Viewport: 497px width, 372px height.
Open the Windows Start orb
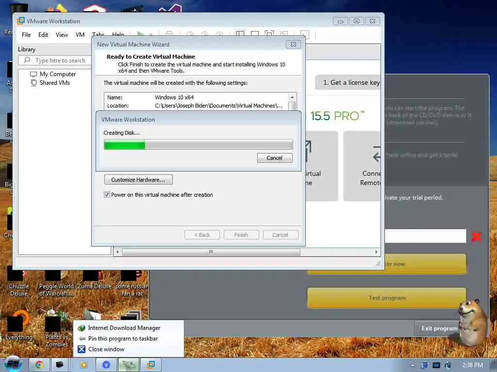[13, 364]
